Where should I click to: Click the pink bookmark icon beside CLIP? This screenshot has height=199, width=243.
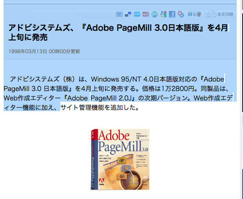146,14
